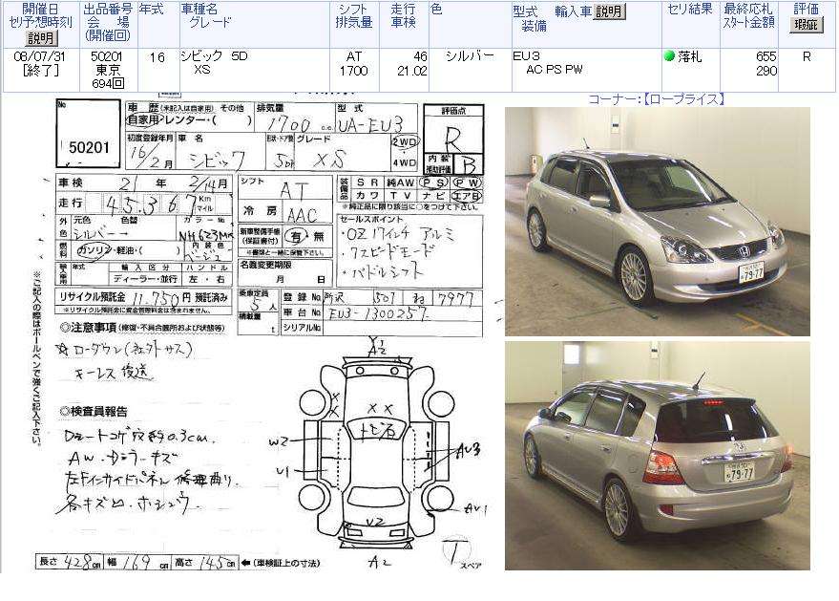Click the start price 290 value
Image resolution: width=839 pixels, height=601 pixels.
(766, 70)
